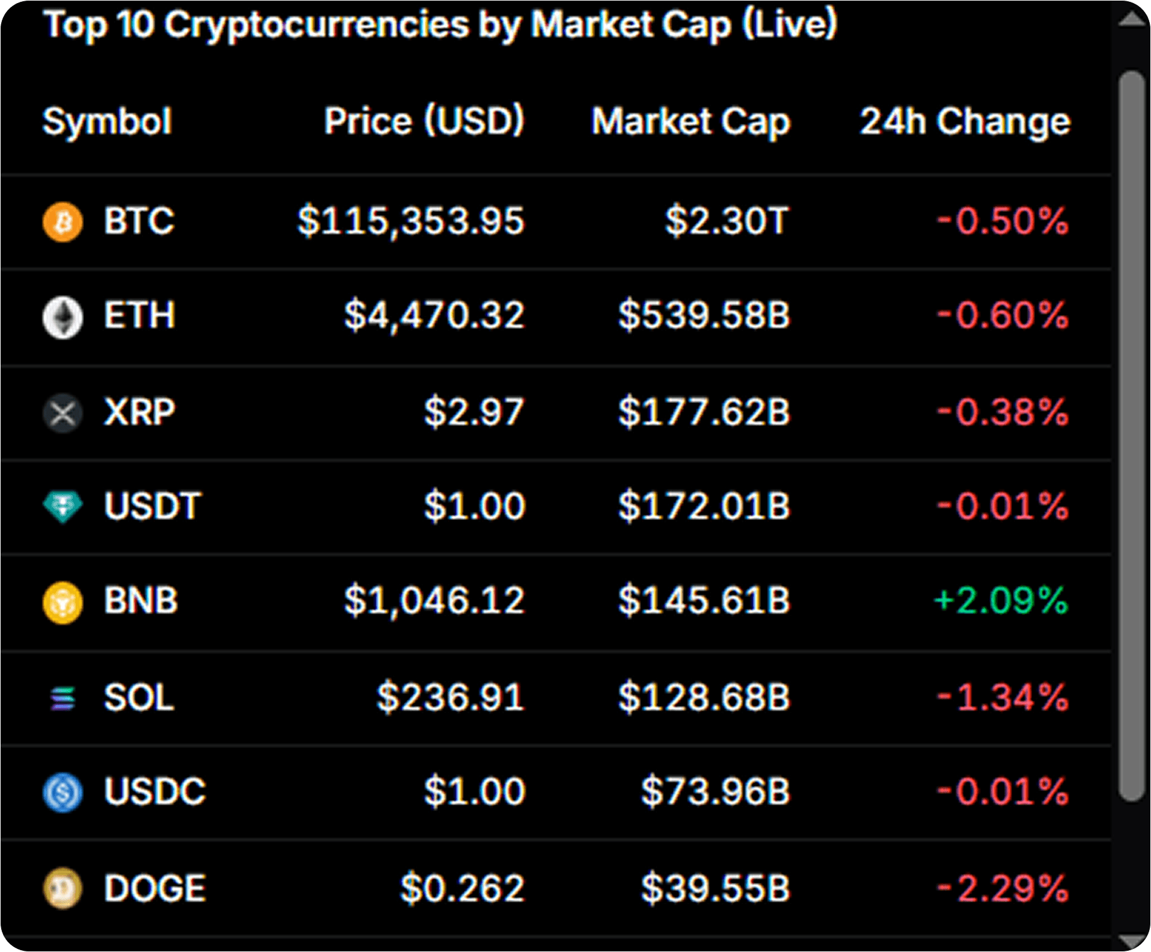1151x952 pixels.
Task: Click the vertical scrollbar thumb
Action: (1132, 436)
